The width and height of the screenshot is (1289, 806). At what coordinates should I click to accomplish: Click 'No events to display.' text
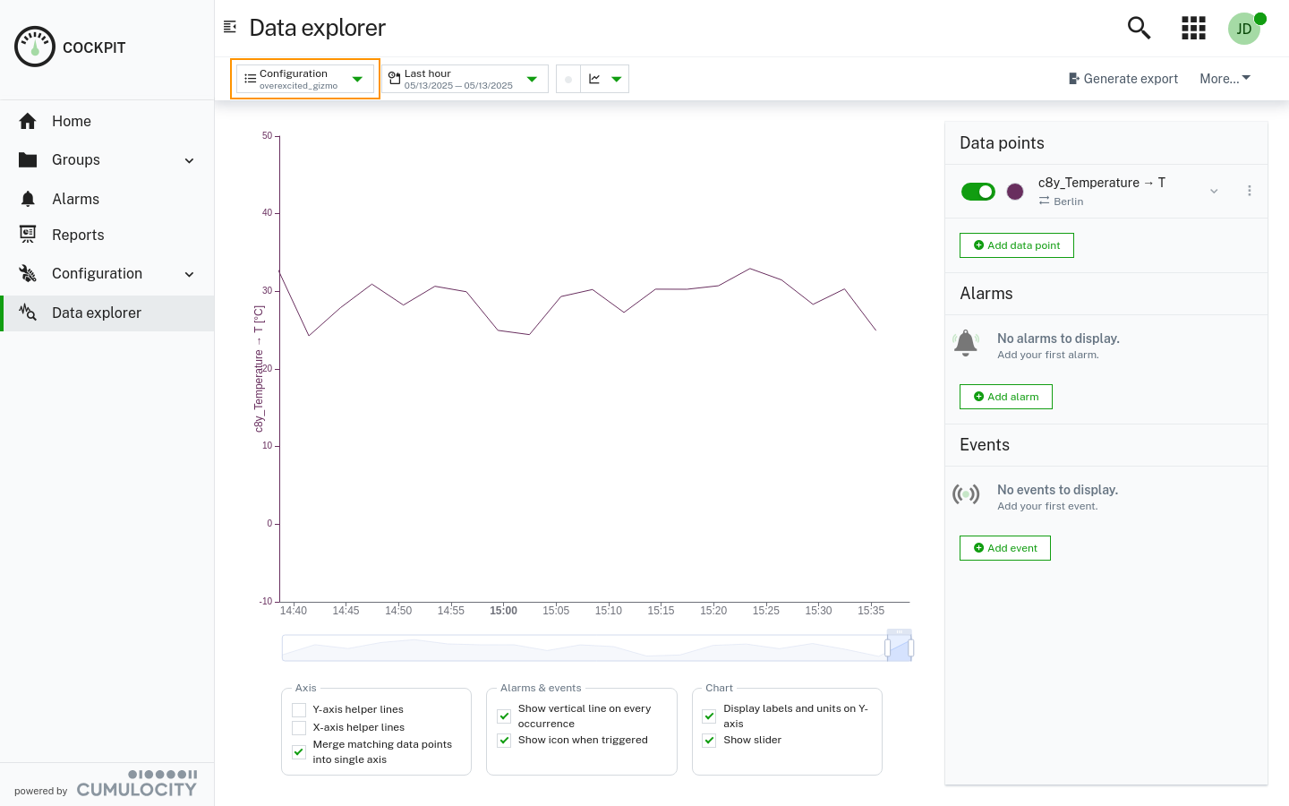[1058, 490]
